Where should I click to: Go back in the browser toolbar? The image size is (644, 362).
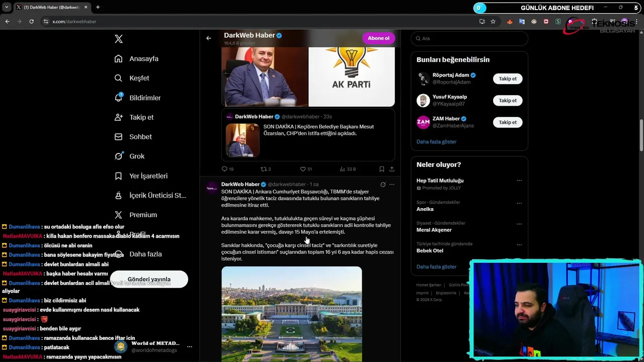[7, 22]
